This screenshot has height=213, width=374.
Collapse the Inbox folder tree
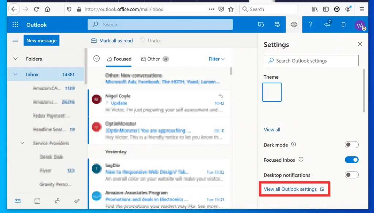[15, 75]
